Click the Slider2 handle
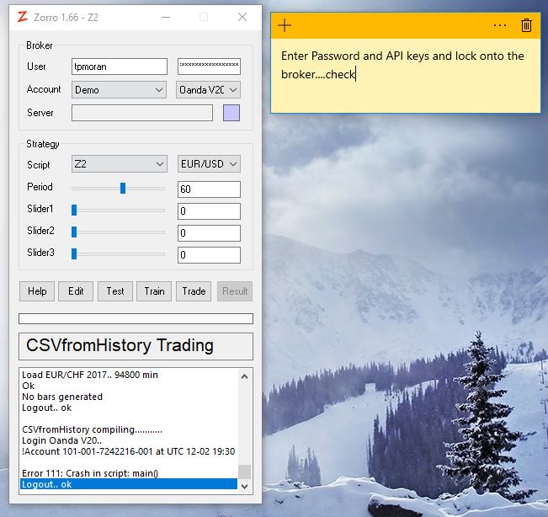The height and width of the screenshot is (517, 548). 74,232
